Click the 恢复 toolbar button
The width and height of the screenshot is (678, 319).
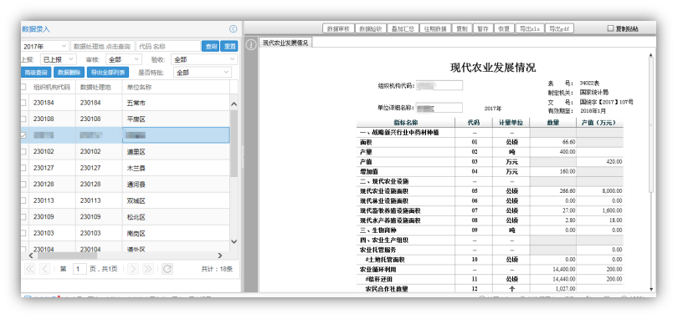tap(504, 28)
